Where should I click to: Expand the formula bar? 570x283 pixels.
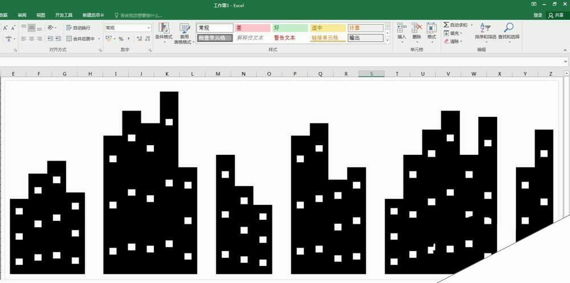(565, 61)
